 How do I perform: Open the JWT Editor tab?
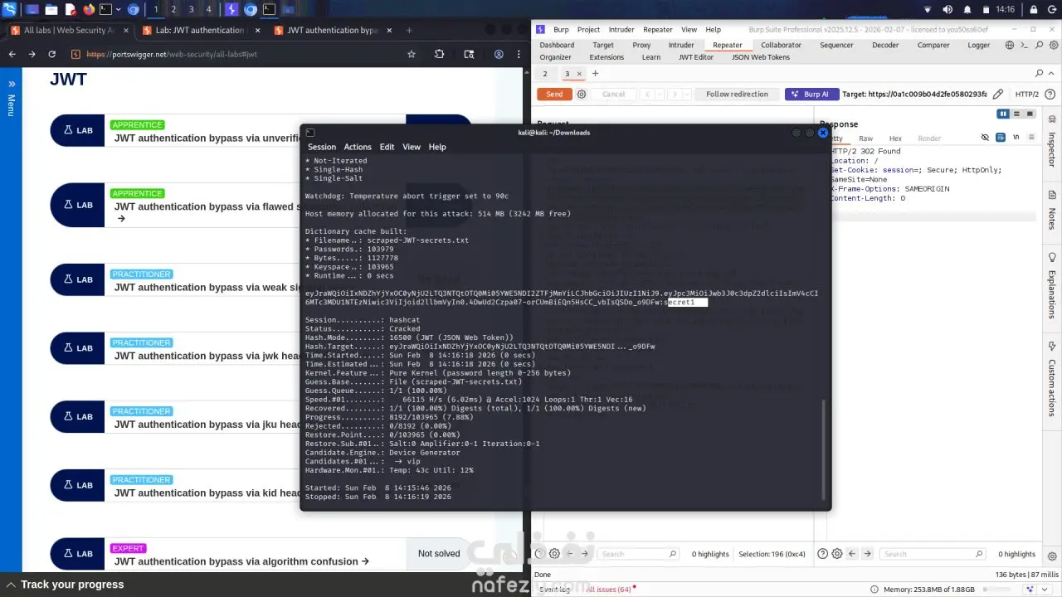pos(696,57)
